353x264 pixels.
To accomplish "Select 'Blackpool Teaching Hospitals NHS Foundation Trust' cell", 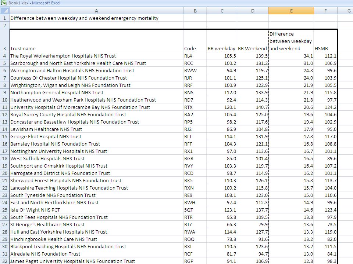I will [x=96, y=246].
